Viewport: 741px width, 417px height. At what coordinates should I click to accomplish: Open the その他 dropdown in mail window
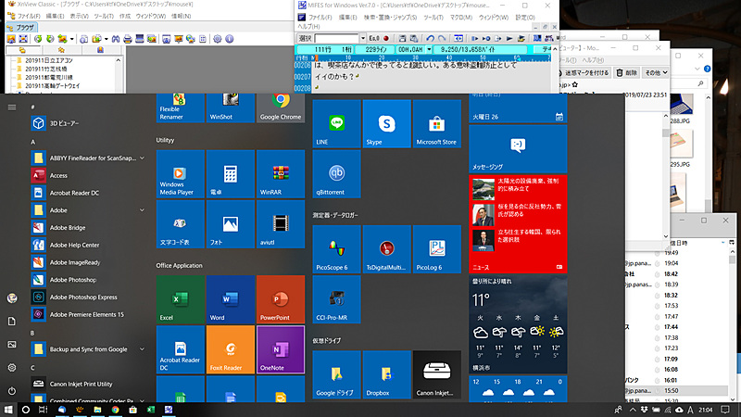click(x=656, y=73)
